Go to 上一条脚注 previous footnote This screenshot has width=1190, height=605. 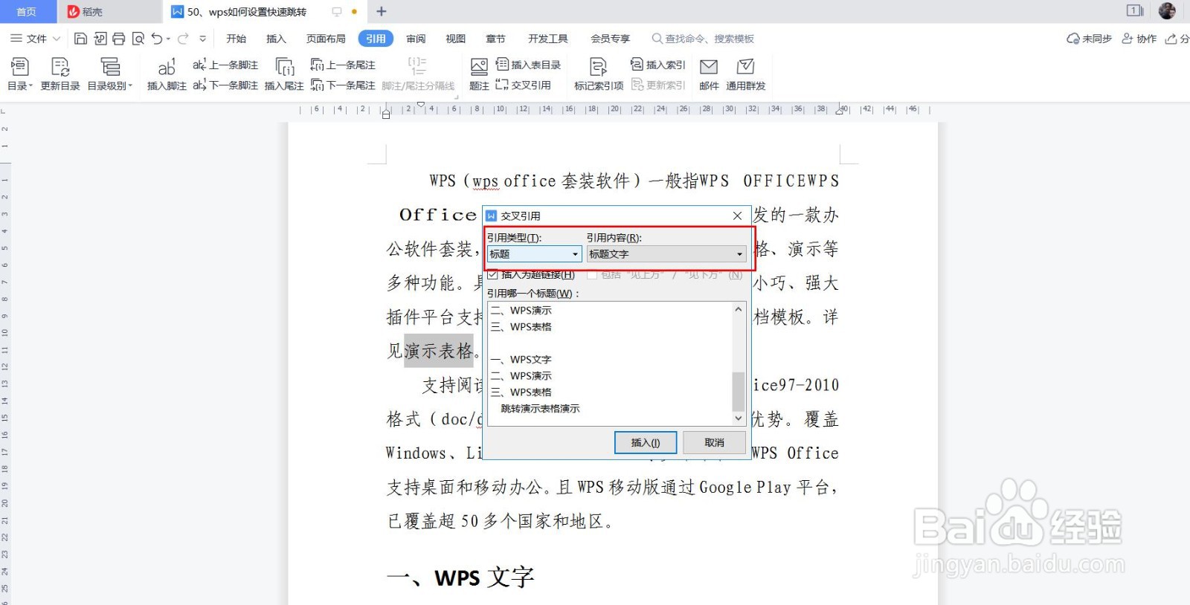pos(225,65)
